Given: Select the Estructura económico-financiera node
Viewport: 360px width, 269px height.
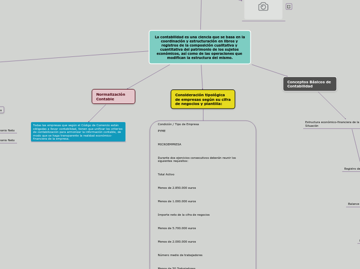Looking at the screenshot, I should [332, 124].
